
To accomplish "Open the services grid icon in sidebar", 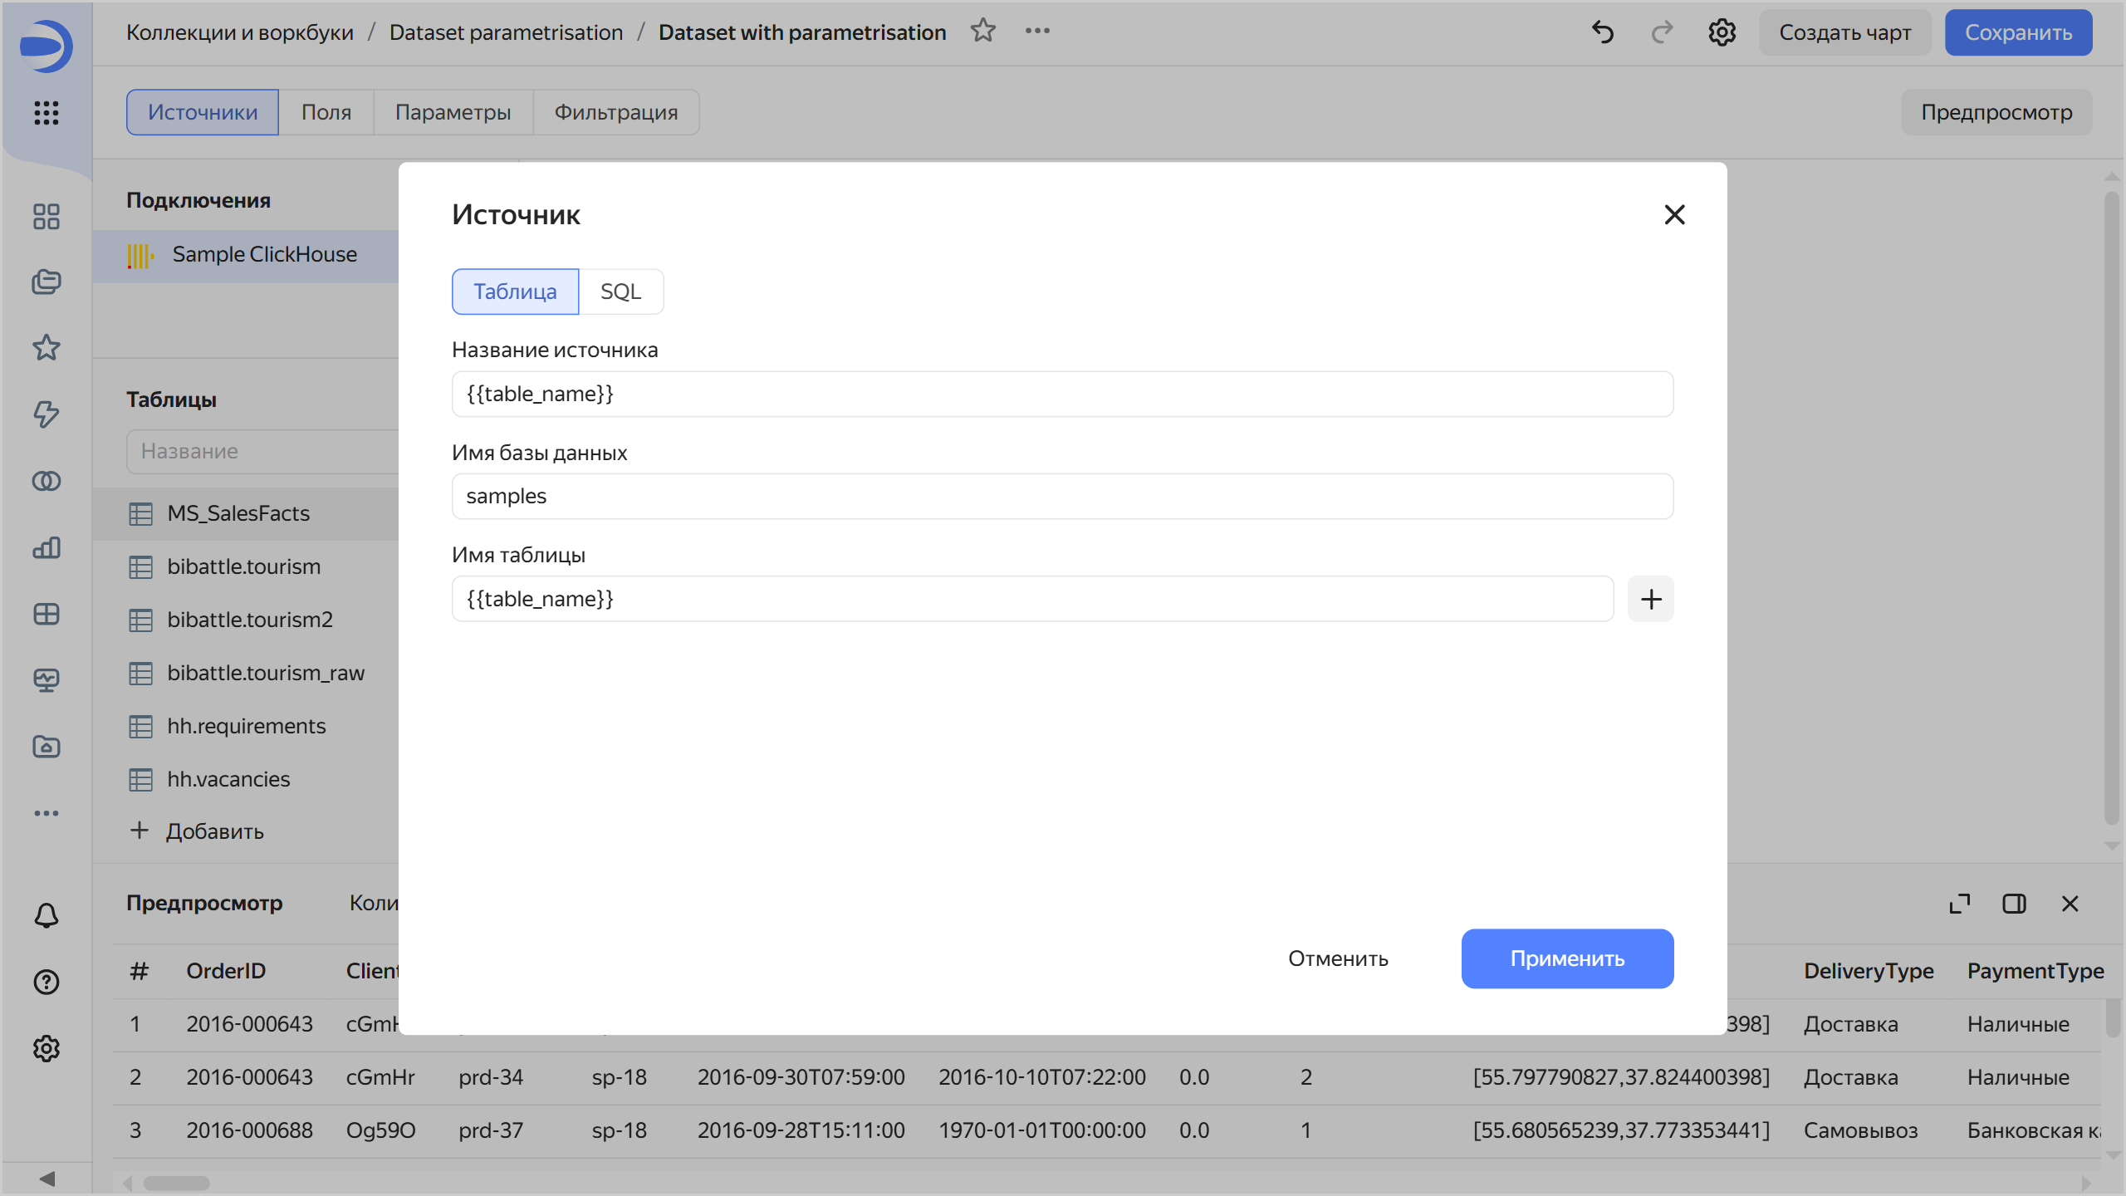I will coord(47,113).
